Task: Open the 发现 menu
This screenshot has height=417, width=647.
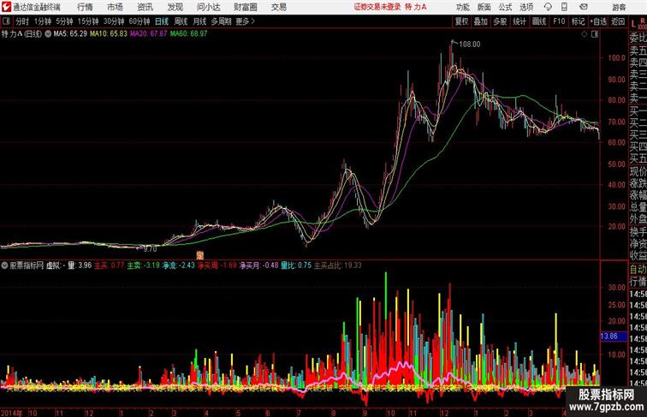Action: point(175,7)
